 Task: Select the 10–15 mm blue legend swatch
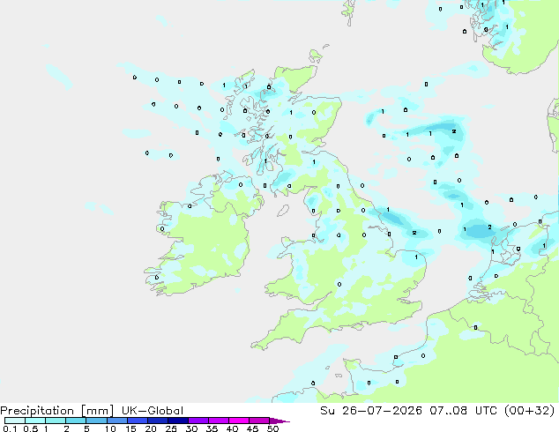(x=116, y=421)
